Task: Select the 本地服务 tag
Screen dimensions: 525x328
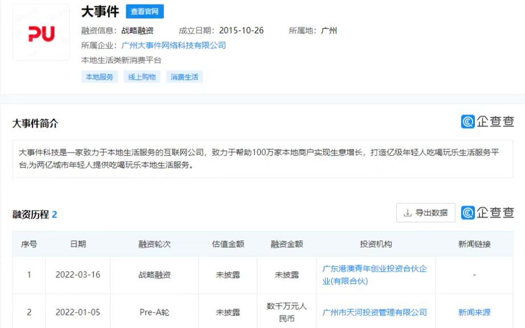Action: tap(100, 77)
